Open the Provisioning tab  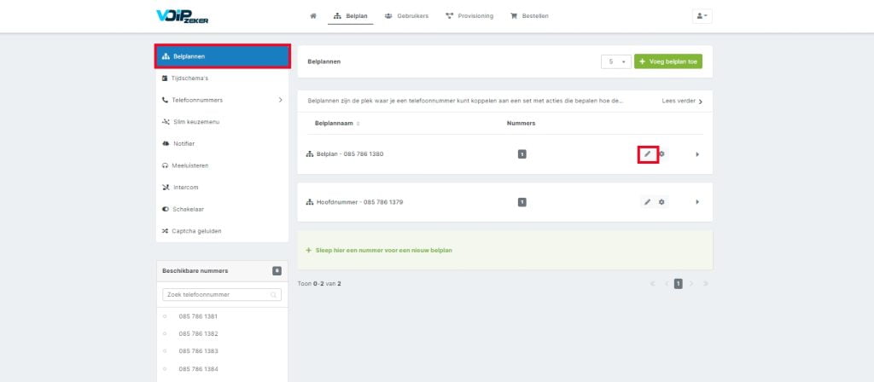click(x=469, y=16)
